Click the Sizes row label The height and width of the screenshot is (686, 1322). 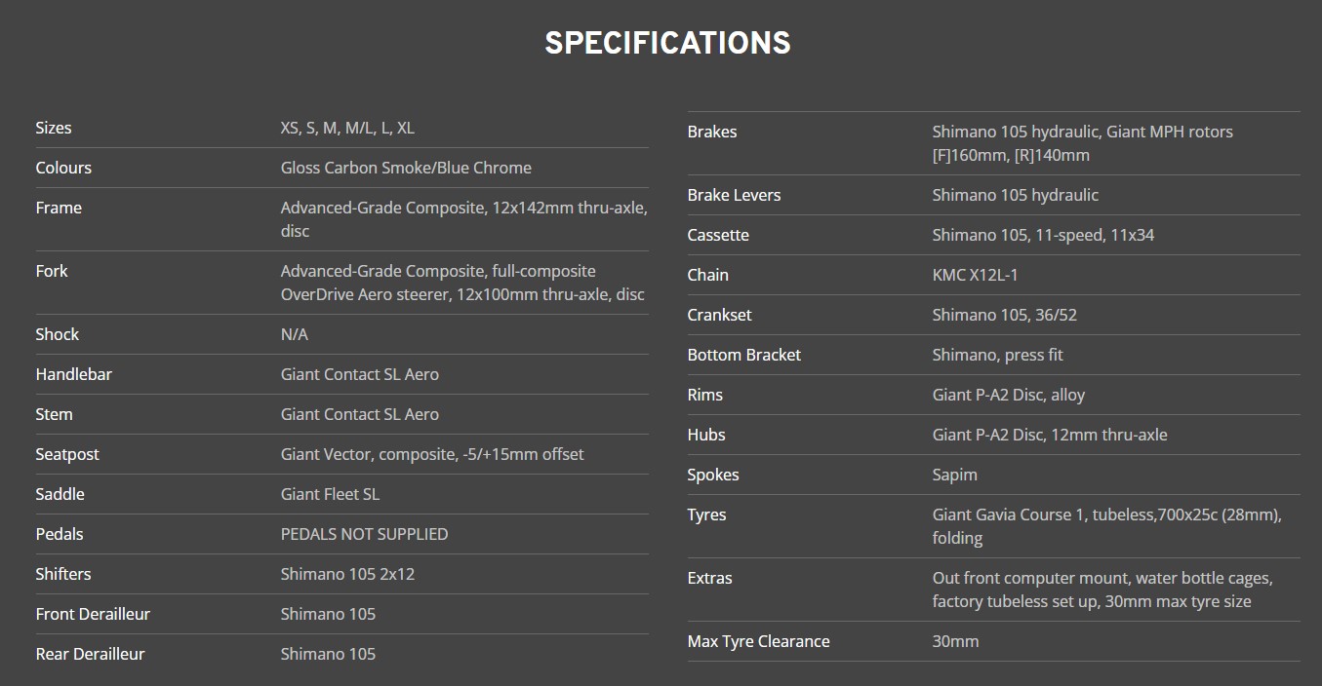click(x=54, y=128)
